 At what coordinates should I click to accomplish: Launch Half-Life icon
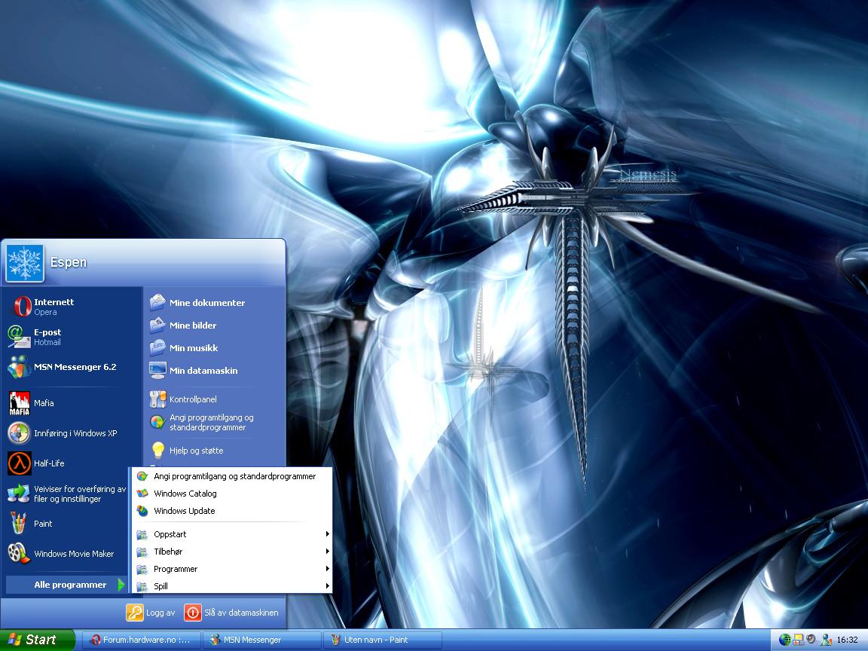pos(19,463)
